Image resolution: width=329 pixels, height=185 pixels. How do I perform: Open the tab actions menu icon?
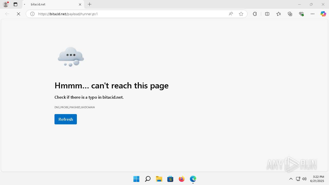[15, 4]
